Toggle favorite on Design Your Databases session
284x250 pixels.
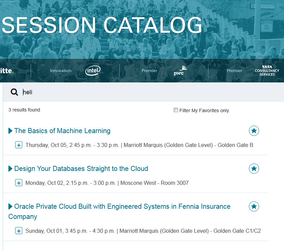pyautogui.click(x=254, y=169)
